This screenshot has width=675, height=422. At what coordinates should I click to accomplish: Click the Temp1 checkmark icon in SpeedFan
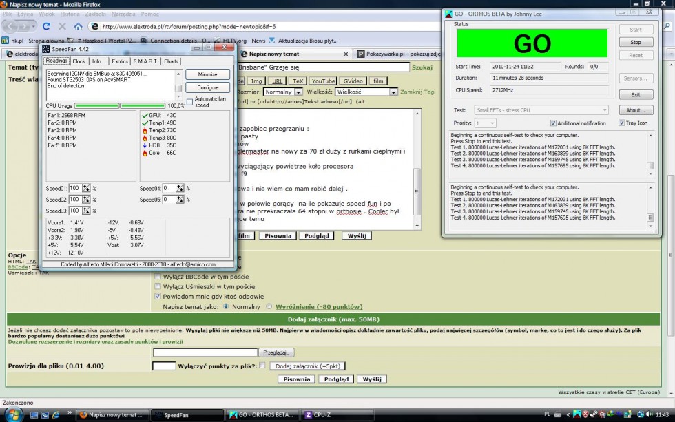pyautogui.click(x=145, y=123)
